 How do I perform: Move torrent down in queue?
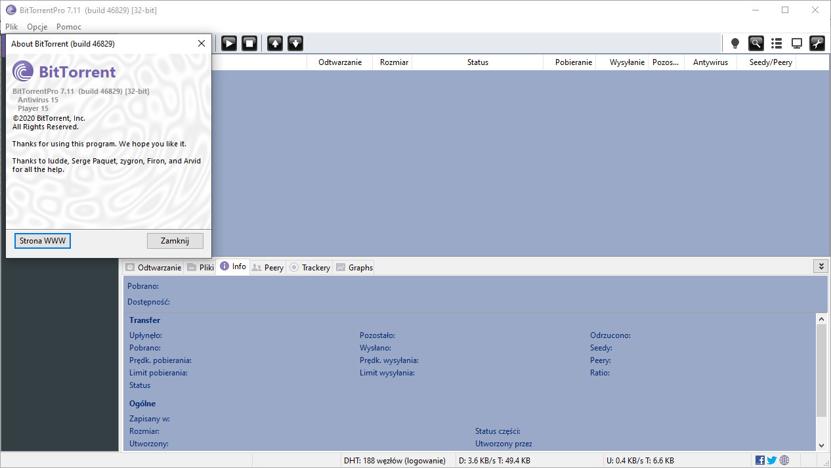point(295,43)
